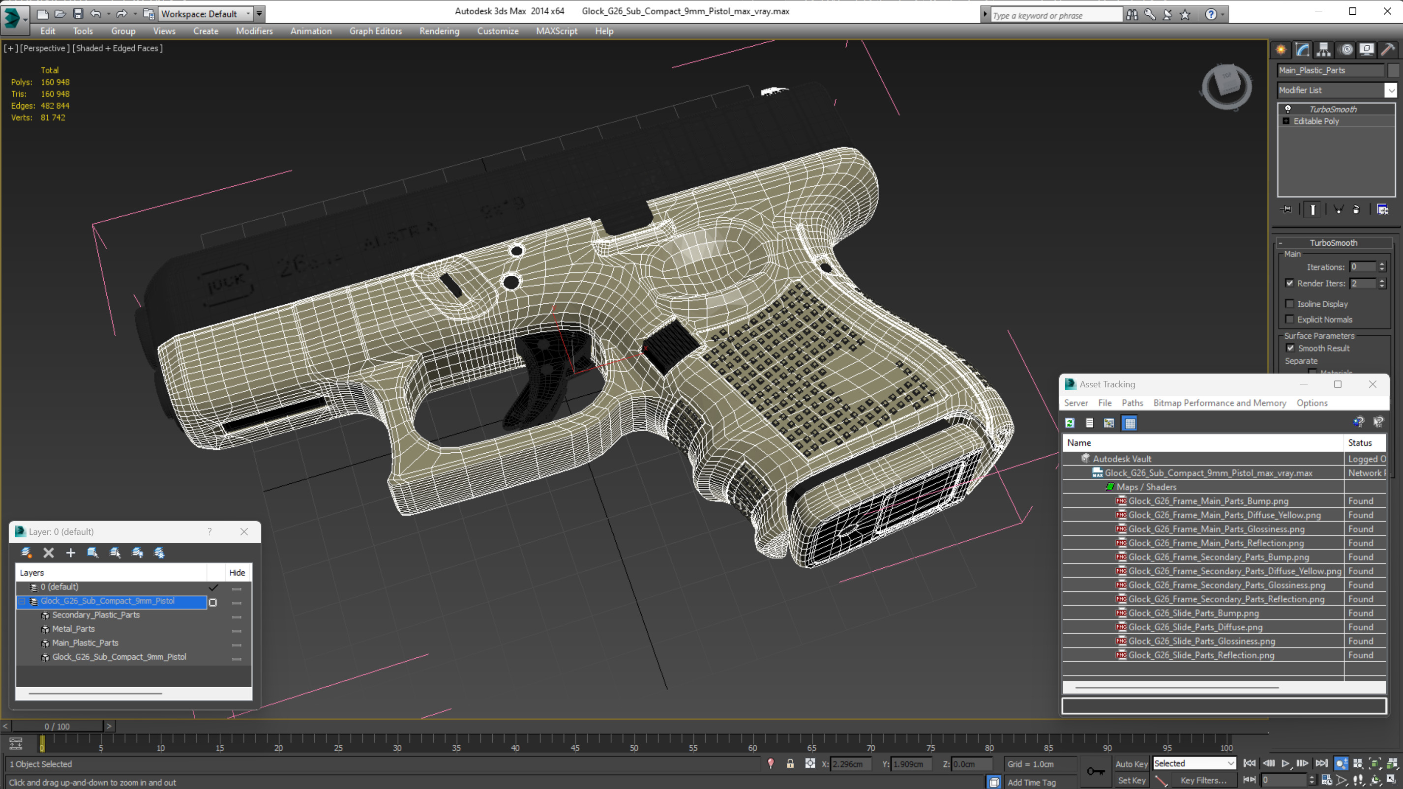1403x789 pixels.
Task: Open the Rendering menu
Action: pos(439,31)
